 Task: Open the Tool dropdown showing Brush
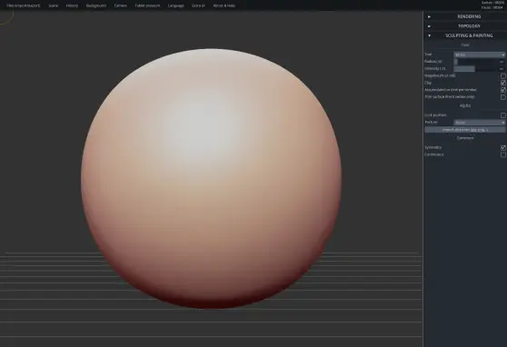pyautogui.click(x=479, y=55)
